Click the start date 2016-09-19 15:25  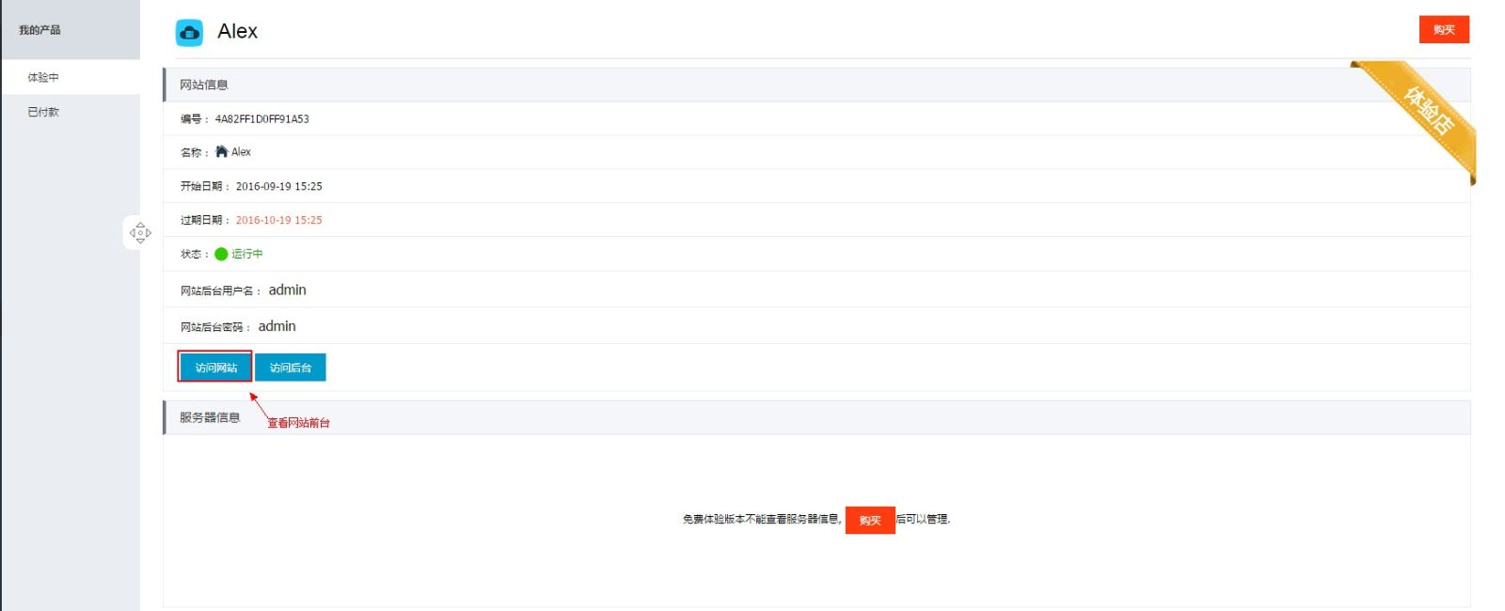[x=278, y=186]
